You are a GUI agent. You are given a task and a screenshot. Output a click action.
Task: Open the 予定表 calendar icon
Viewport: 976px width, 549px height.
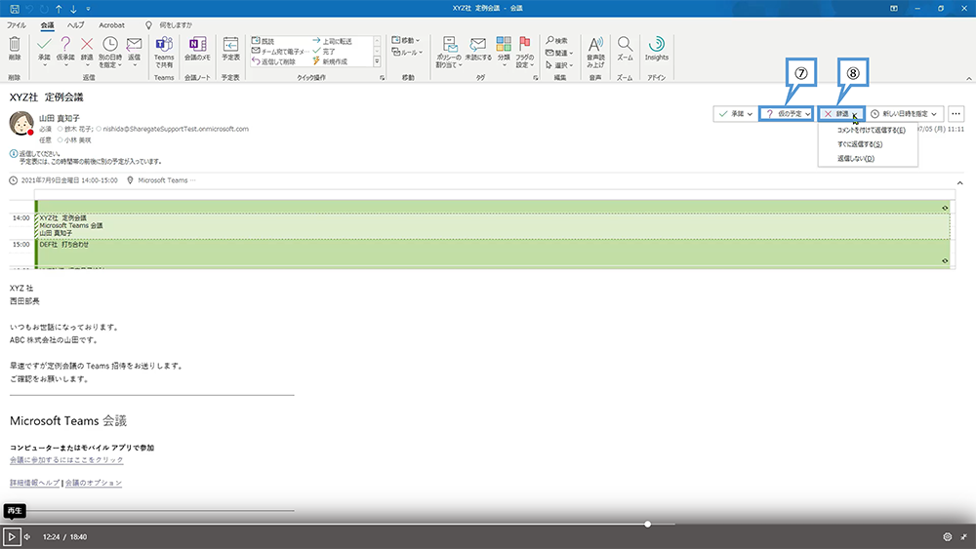coord(231,44)
